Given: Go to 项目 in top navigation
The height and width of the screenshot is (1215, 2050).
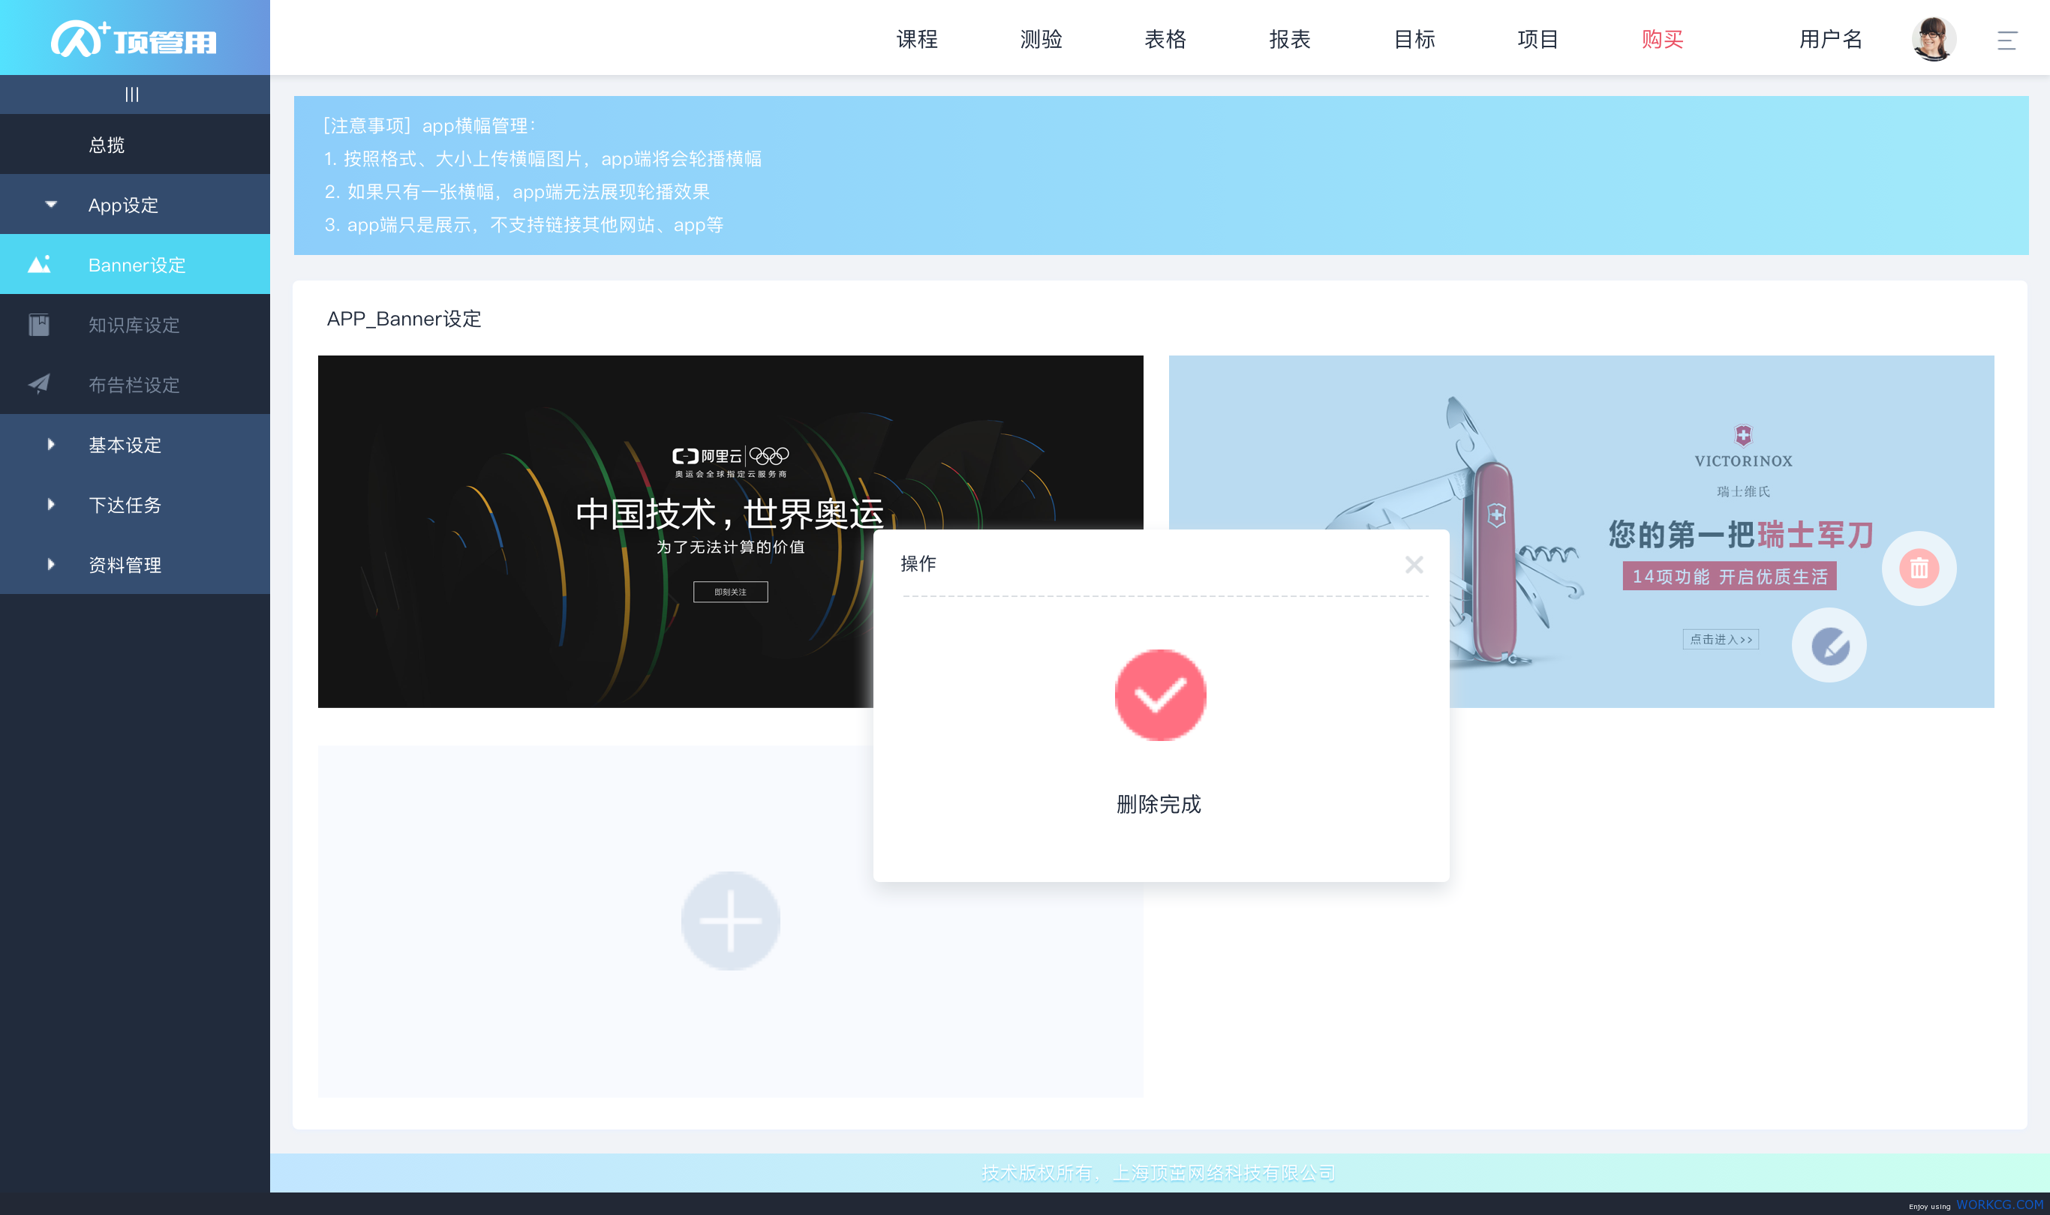Looking at the screenshot, I should (x=1537, y=39).
